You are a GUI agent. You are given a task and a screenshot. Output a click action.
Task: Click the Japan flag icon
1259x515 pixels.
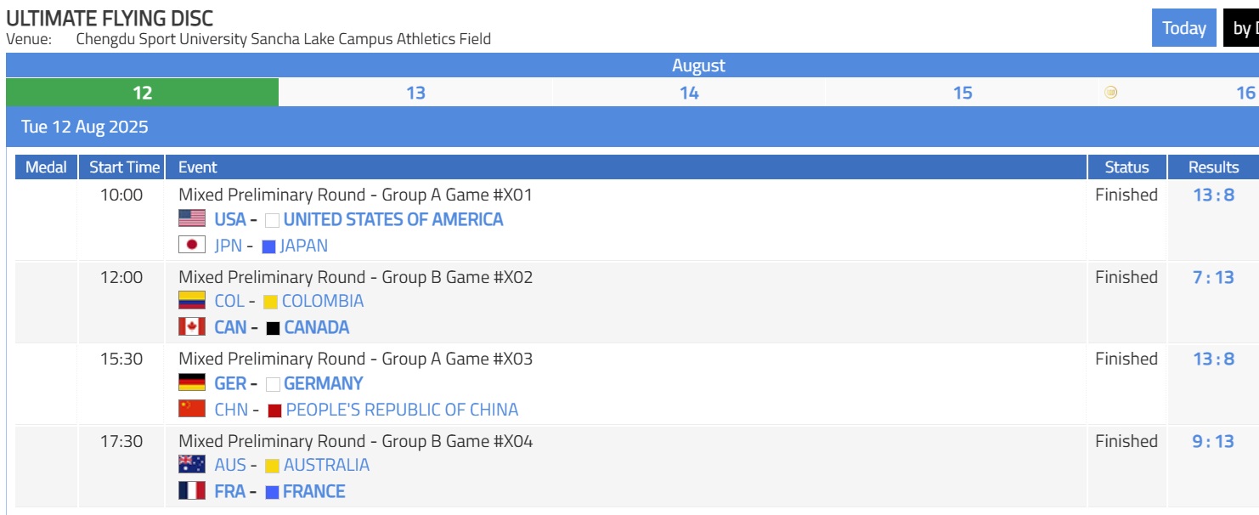tap(192, 246)
